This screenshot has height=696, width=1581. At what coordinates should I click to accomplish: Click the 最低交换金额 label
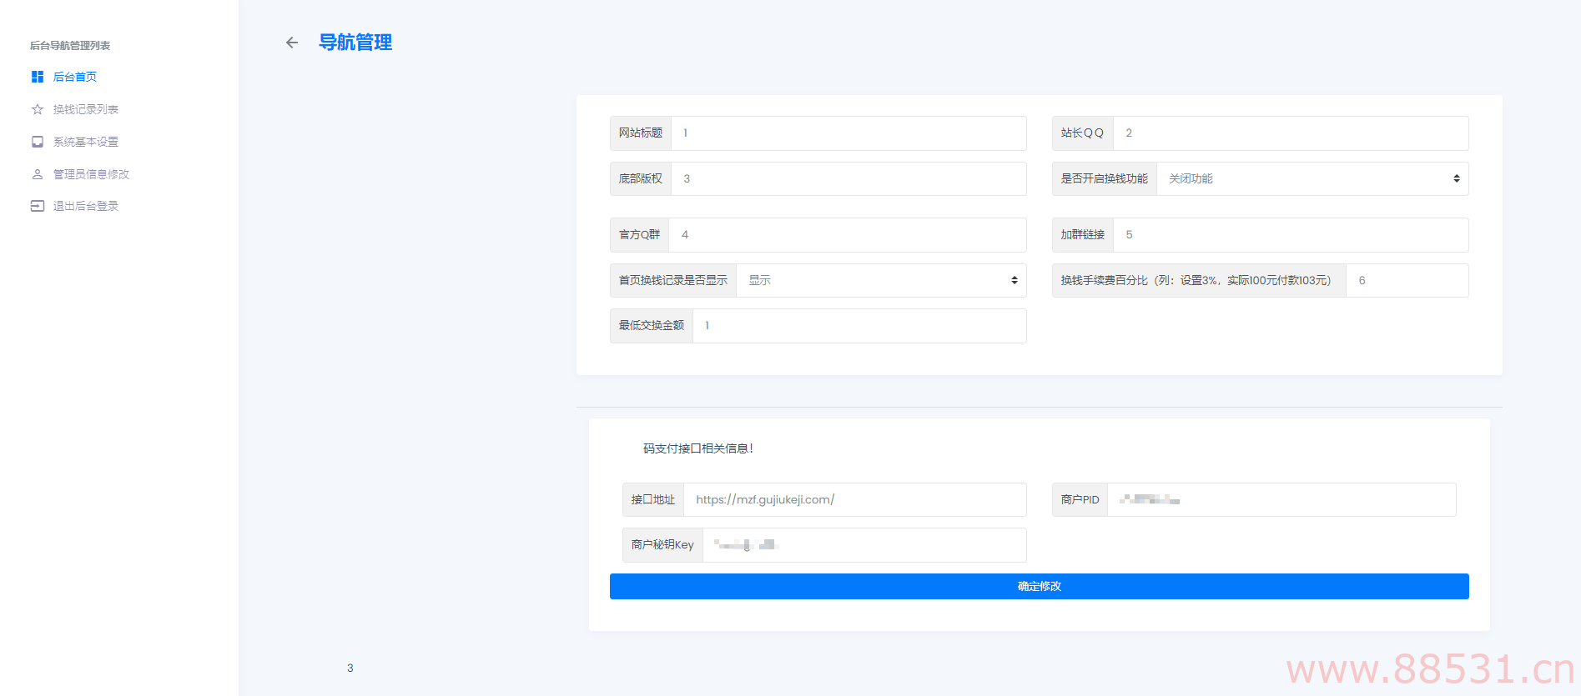click(652, 326)
